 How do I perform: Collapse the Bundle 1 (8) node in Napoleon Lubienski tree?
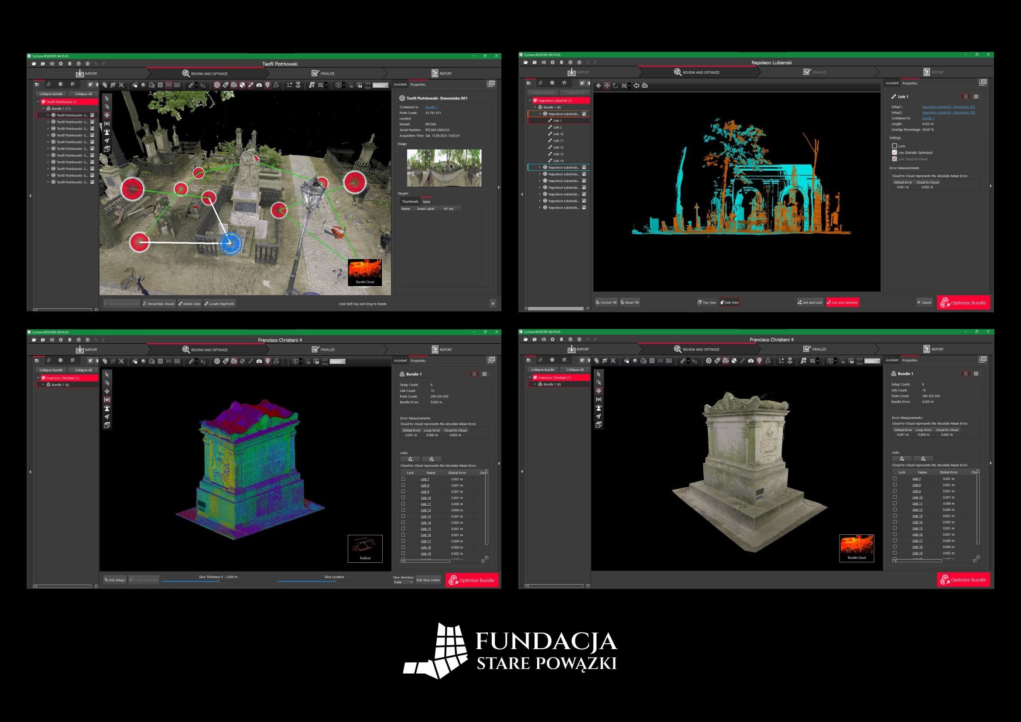[x=535, y=107]
